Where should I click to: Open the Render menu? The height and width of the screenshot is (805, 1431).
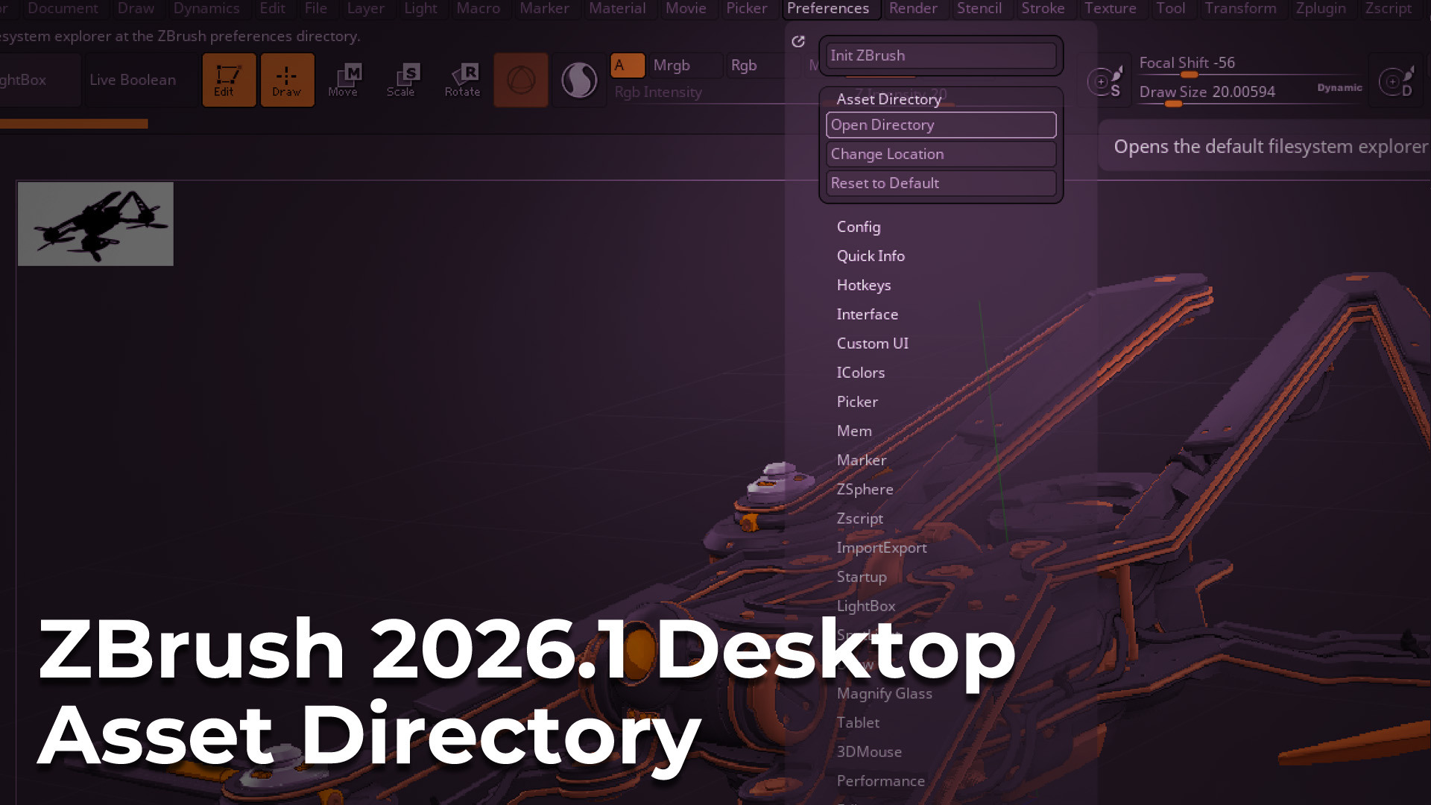(912, 8)
